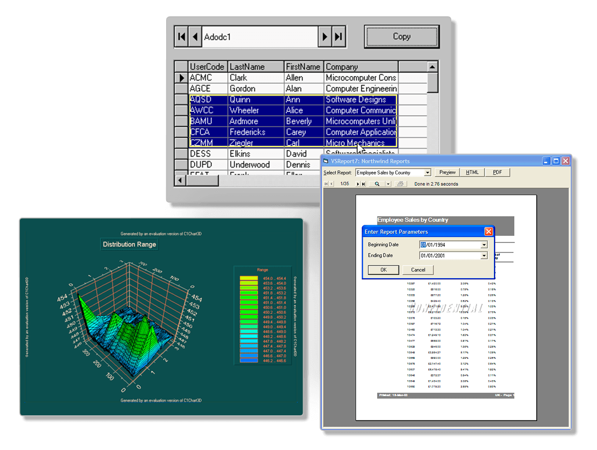The width and height of the screenshot is (597, 450).
Task: Close the Enter Report Parameters dialog
Action: (489, 231)
